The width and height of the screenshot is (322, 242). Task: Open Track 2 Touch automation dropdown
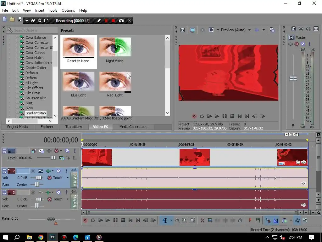click(x=68, y=178)
